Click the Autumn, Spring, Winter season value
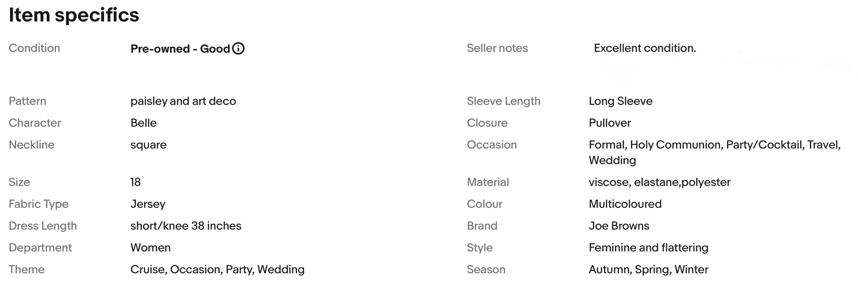 648,269
